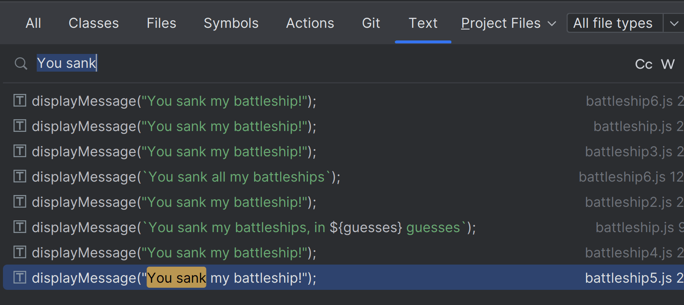Click text icon beside highlighted battleship5.js result

click(20, 278)
